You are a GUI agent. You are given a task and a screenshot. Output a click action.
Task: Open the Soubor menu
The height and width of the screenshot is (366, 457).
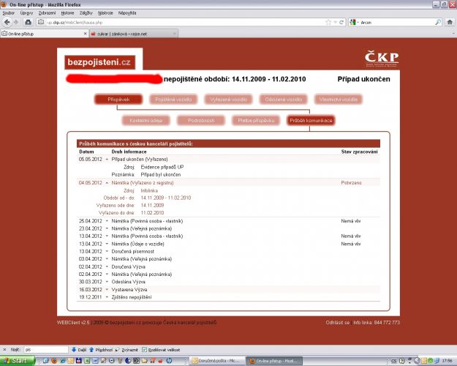9,13
